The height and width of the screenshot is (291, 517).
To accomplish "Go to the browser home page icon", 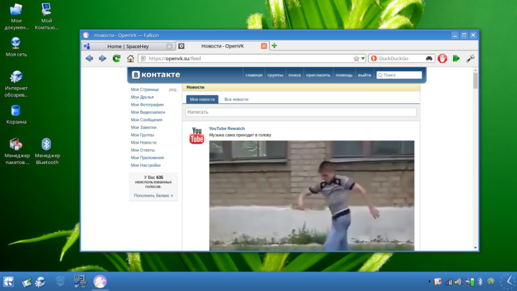I will tap(131, 58).
